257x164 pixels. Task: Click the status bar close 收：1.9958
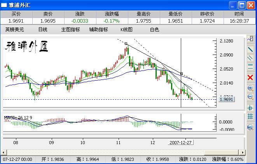(x=157, y=159)
